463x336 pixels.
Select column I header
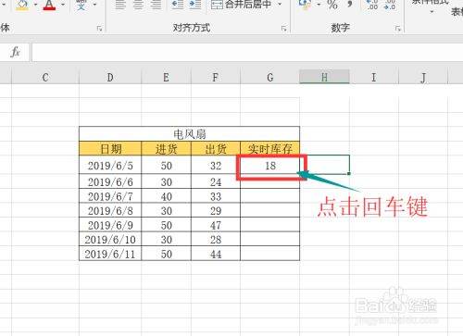pyautogui.click(x=374, y=77)
